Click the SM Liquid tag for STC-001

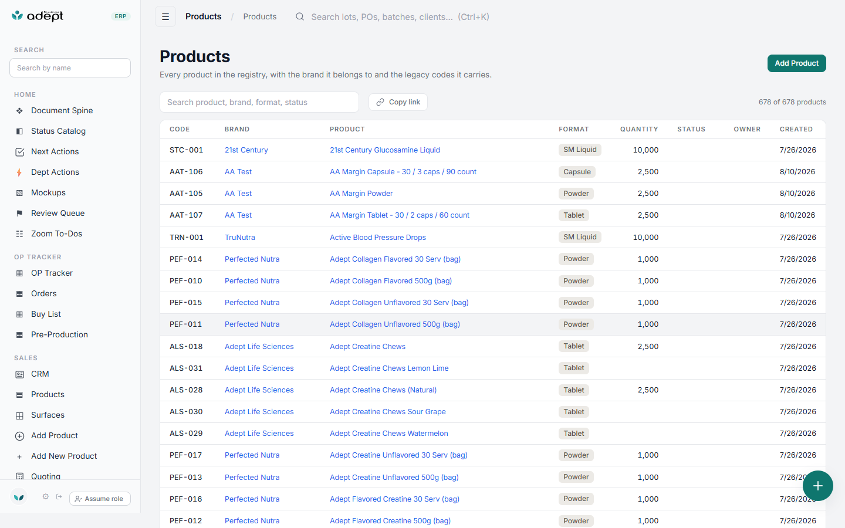(580, 150)
